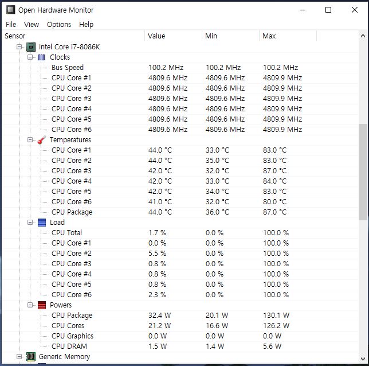Click the Max column header

288,36
